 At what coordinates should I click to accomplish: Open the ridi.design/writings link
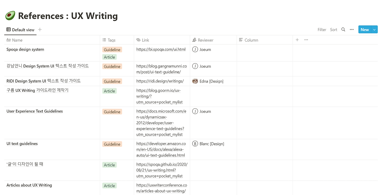pos(160,81)
